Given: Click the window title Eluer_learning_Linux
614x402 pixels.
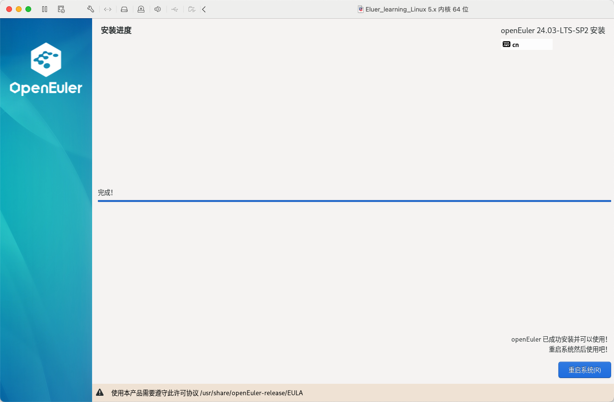Looking at the screenshot, I should pos(417,9).
